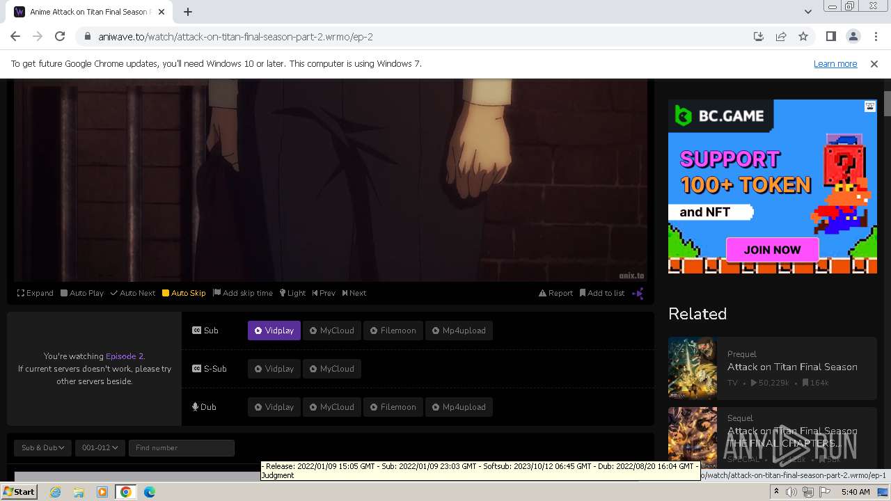The image size is (891, 501).
Task: Expand the video player
Action: [36, 293]
